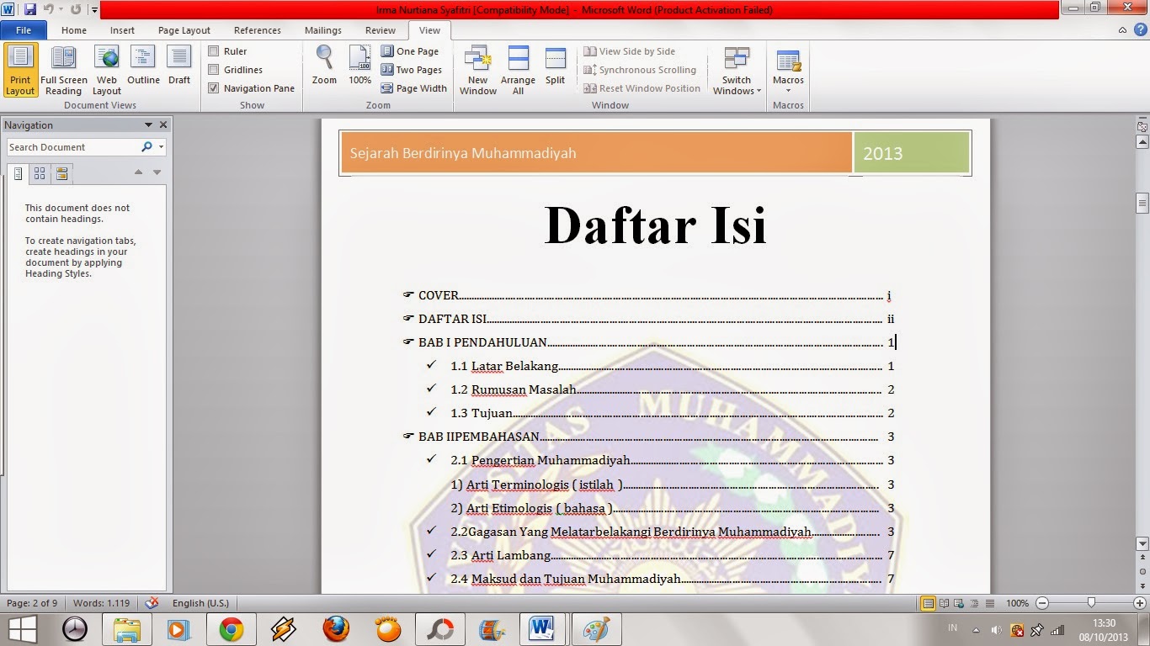Open Customize Quick Access Toolbar dropdown
This screenshot has height=646, width=1150.
click(x=94, y=9)
